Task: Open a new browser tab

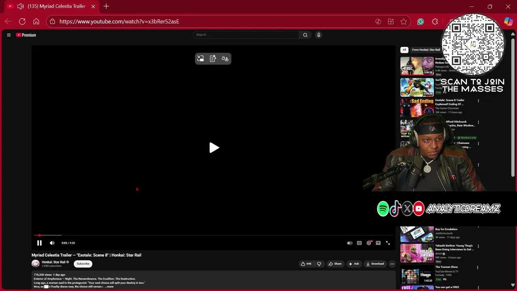Action: [106, 6]
